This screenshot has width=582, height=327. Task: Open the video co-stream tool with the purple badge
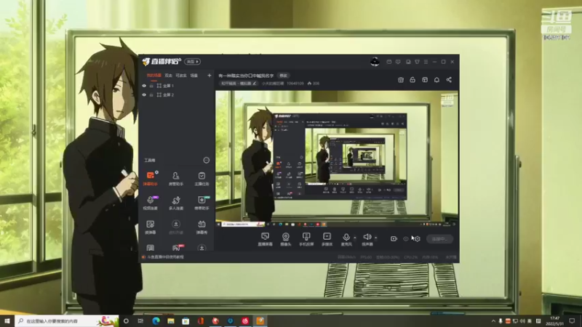(151, 203)
